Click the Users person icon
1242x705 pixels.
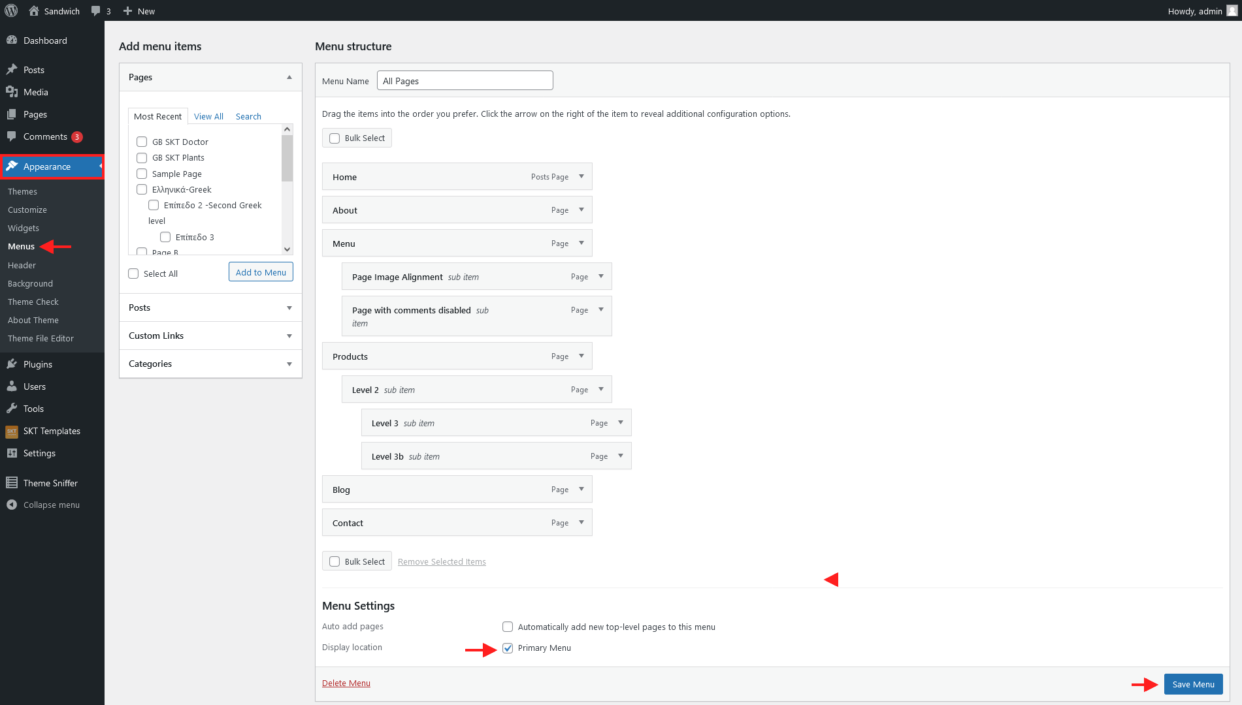tap(12, 386)
